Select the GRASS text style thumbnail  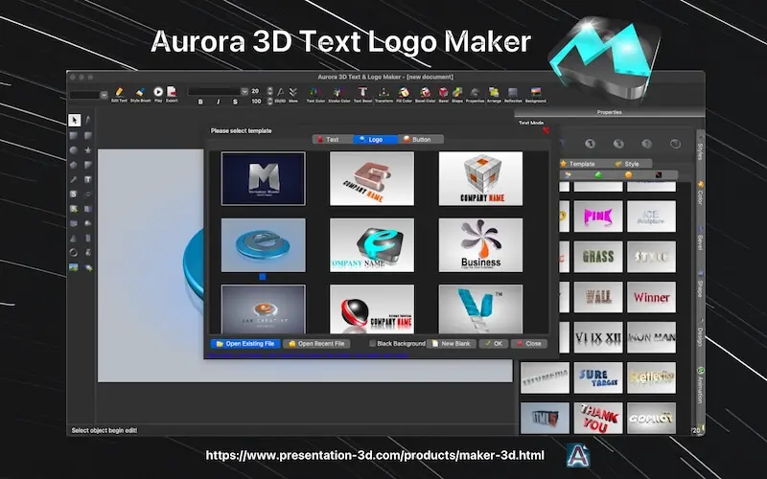point(597,257)
